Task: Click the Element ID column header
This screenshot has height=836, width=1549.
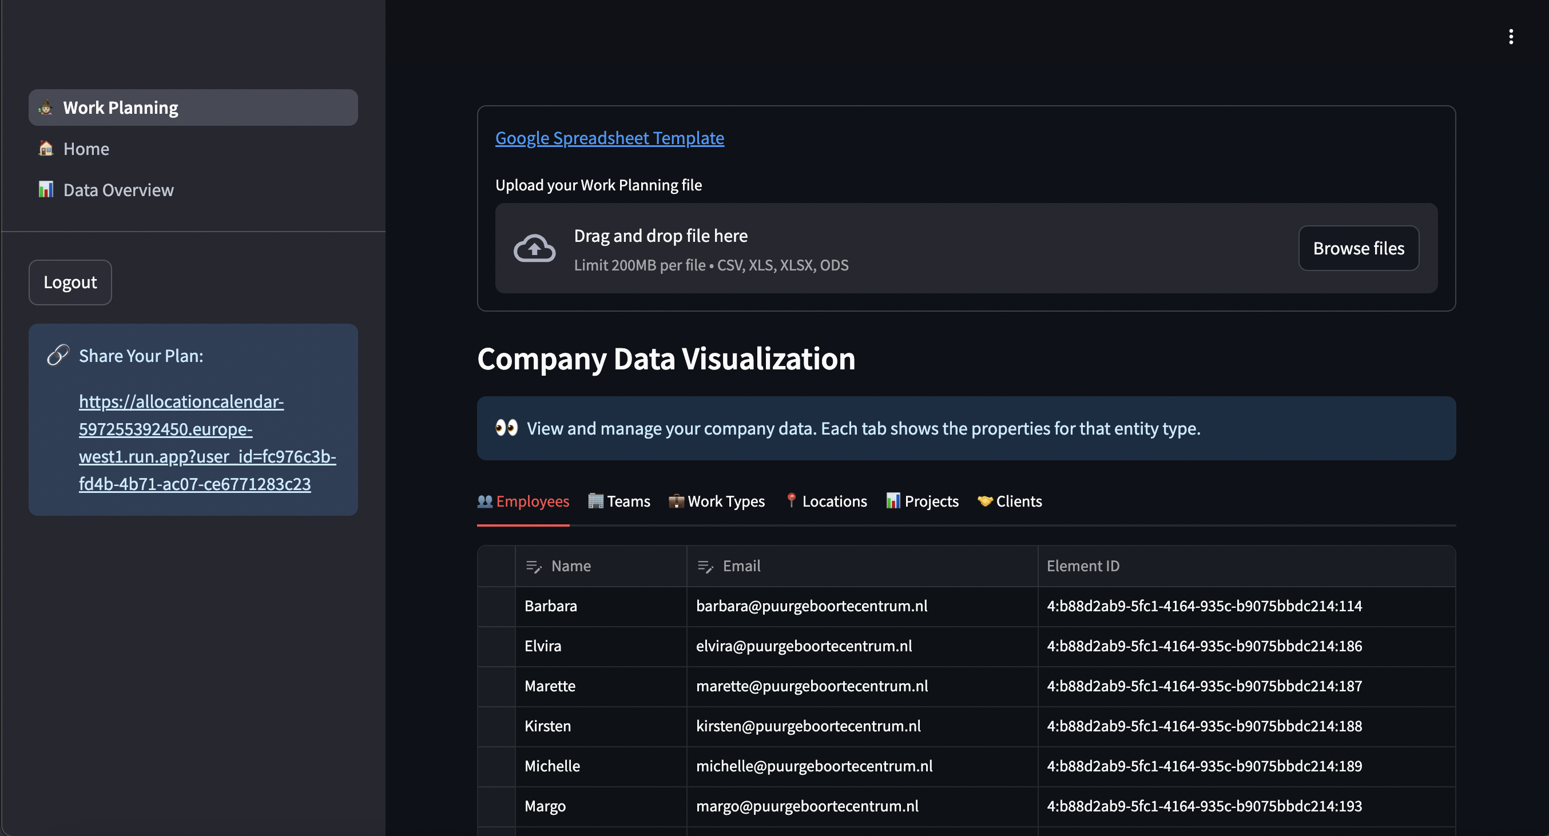Action: tap(1082, 566)
